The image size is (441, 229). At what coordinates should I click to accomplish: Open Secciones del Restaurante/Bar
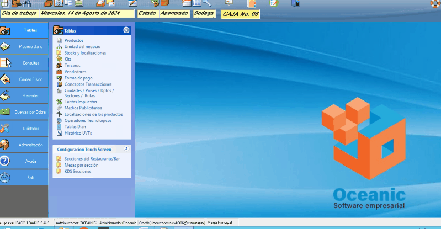pyautogui.click(x=92, y=159)
